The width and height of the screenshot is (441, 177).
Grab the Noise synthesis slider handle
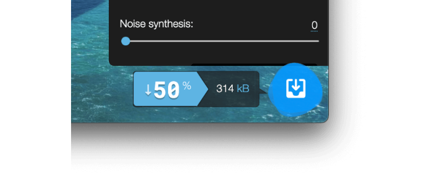[125, 41]
